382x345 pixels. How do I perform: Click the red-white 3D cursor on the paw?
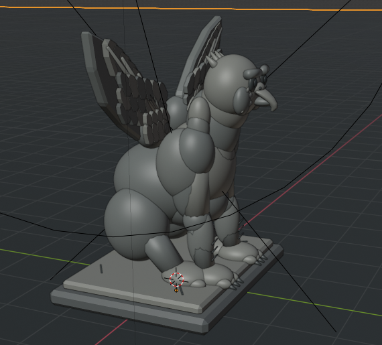point(176,279)
